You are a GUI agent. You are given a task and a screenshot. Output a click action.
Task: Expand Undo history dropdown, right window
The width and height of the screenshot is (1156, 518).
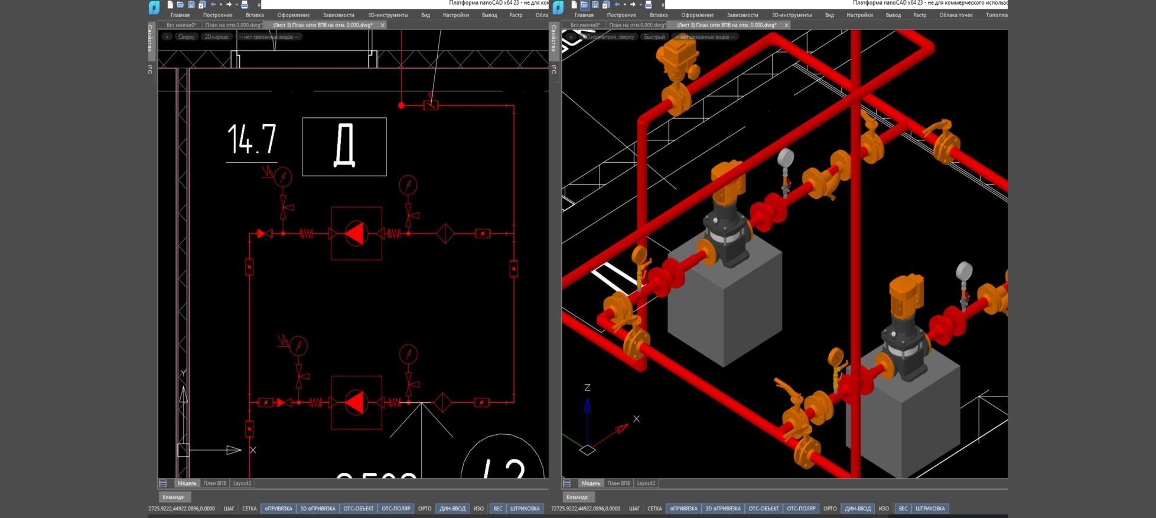pyautogui.click(x=625, y=5)
